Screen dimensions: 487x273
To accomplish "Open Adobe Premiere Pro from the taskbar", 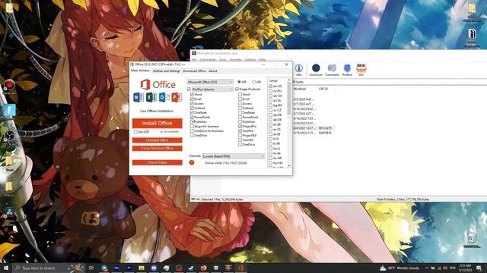I will click(129, 268).
